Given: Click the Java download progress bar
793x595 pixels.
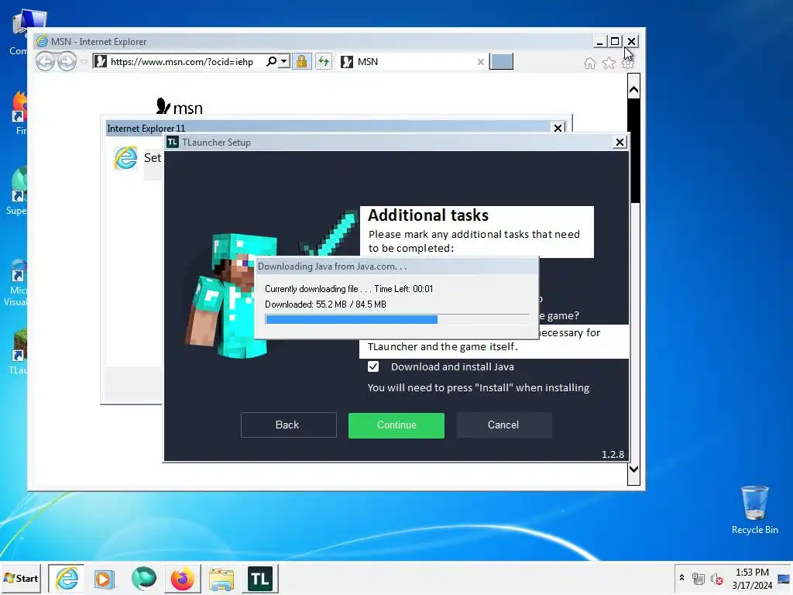Looking at the screenshot, I should point(396,319).
